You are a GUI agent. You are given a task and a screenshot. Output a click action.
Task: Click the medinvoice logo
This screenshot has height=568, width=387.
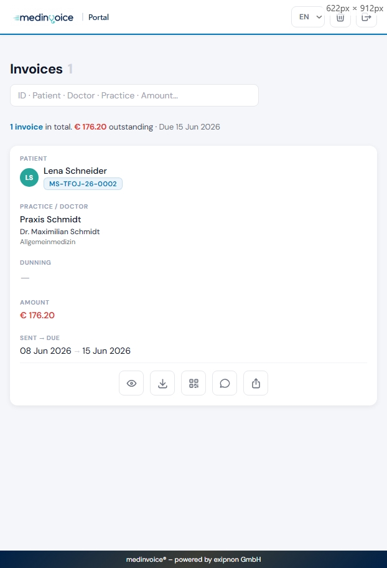(44, 17)
